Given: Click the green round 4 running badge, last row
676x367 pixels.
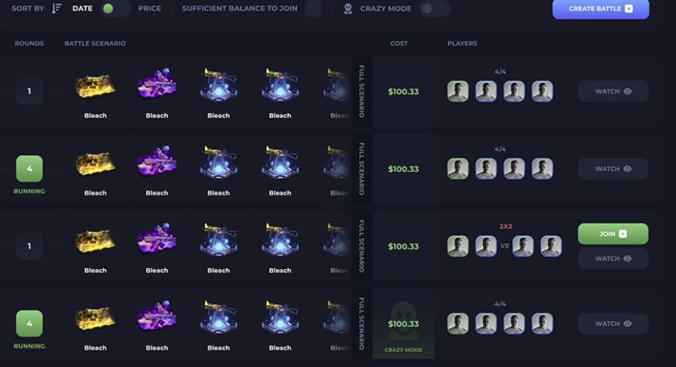Looking at the screenshot, I should 29,324.
